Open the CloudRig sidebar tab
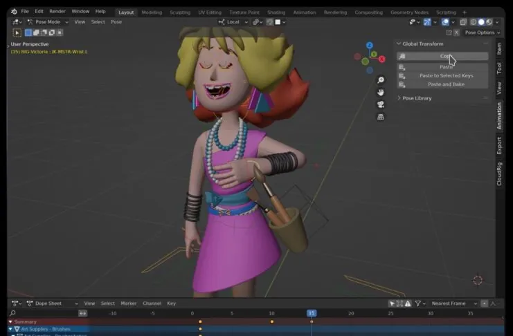The height and width of the screenshot is (336, 513). point(499,174)
